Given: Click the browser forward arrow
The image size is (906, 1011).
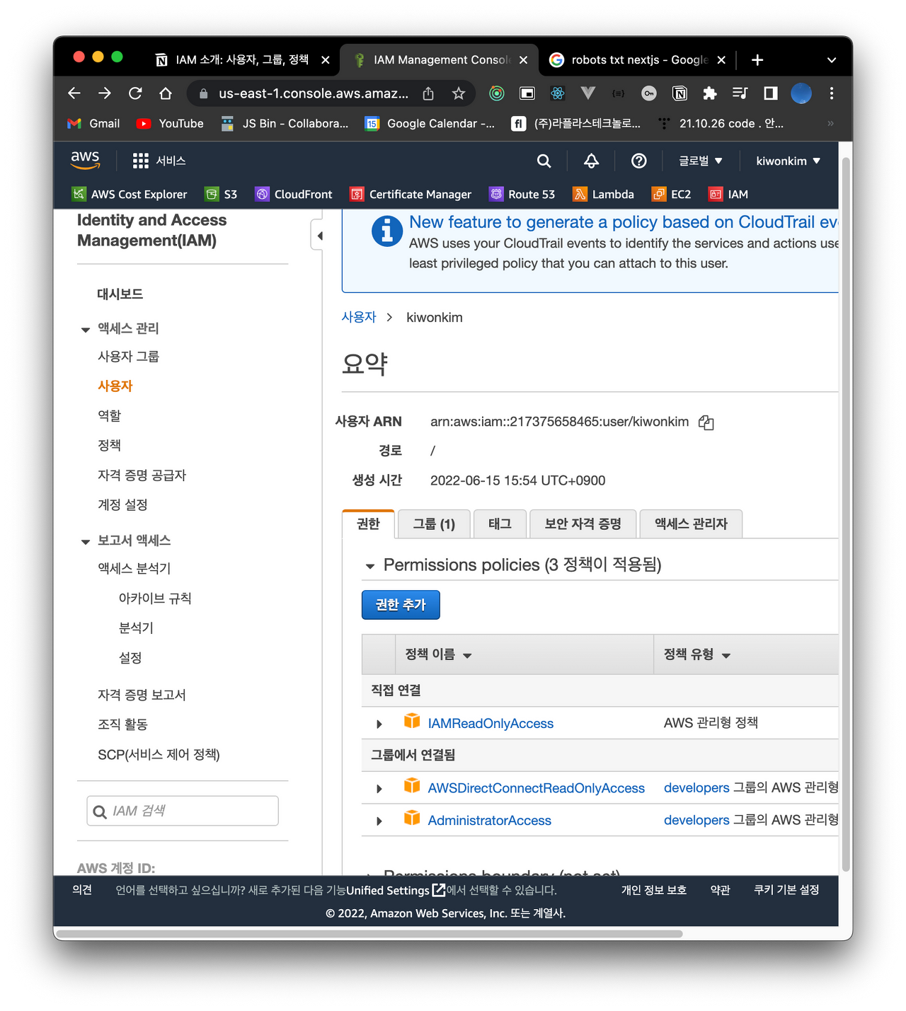Looking at the screenshot, I should tap(105, 93).
